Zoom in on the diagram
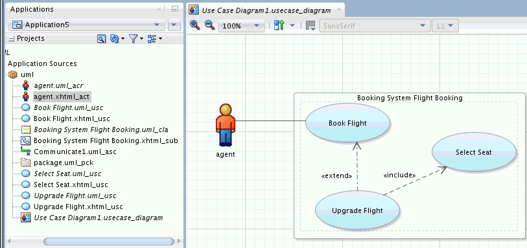Viewport: 527px width, 248px height. [194, 25]
